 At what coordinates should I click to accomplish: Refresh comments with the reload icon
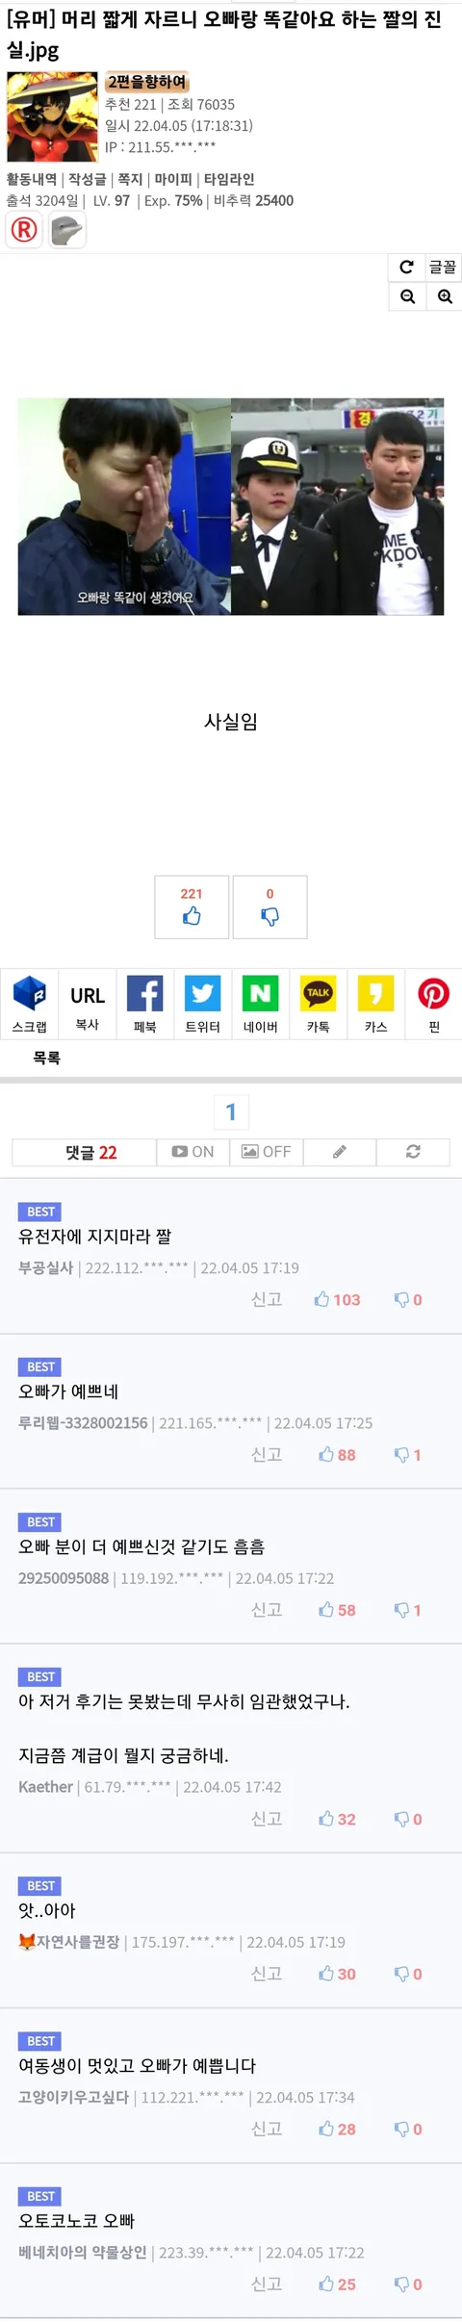click(x=413, y=1152)
